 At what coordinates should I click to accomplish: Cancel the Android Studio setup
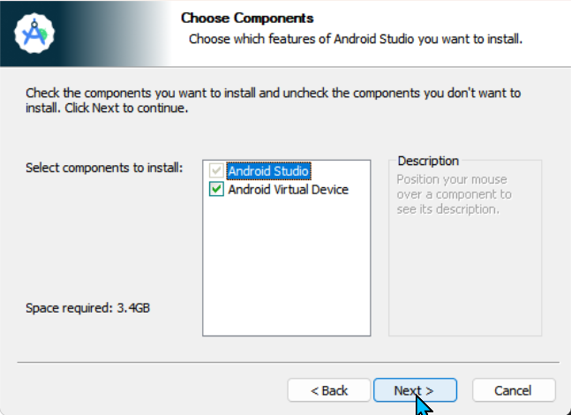[514, 390]
